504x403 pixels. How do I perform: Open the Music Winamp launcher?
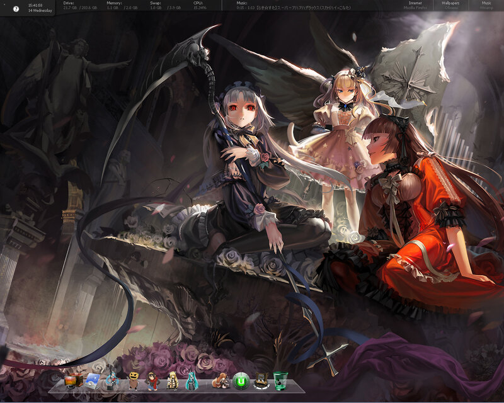486,5
